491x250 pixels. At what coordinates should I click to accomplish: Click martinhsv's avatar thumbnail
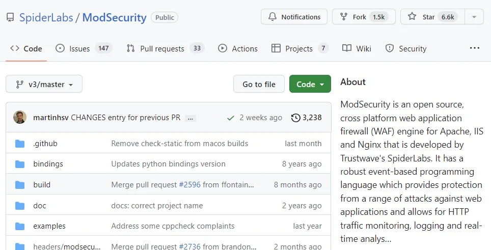tap(20, 117)
